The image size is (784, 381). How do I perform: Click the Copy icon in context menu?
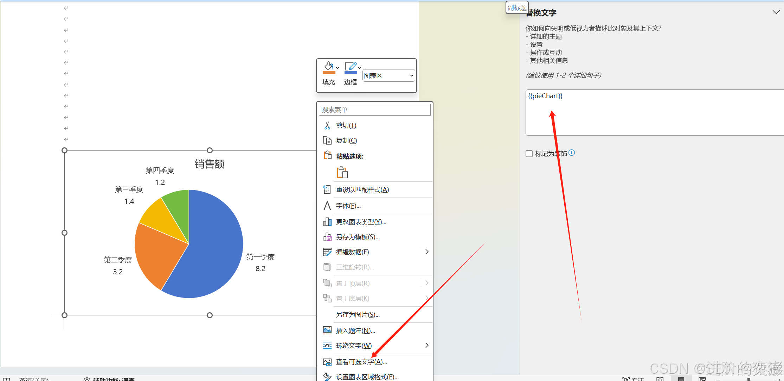pos(327,140)
